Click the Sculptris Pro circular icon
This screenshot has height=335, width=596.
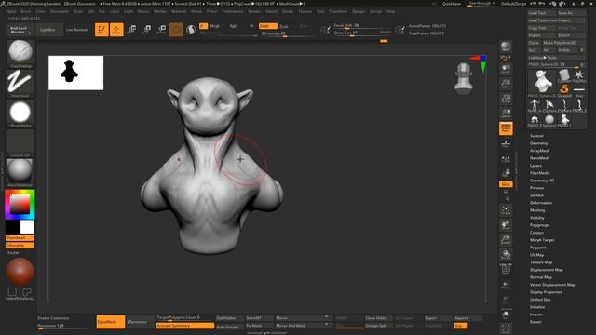tap(191, 30)
